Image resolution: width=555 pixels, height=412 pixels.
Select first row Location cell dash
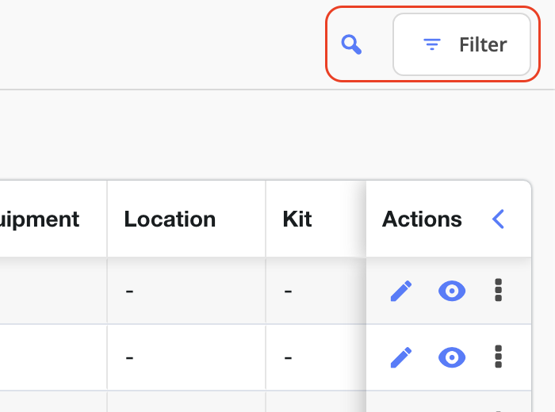point(129,292)
